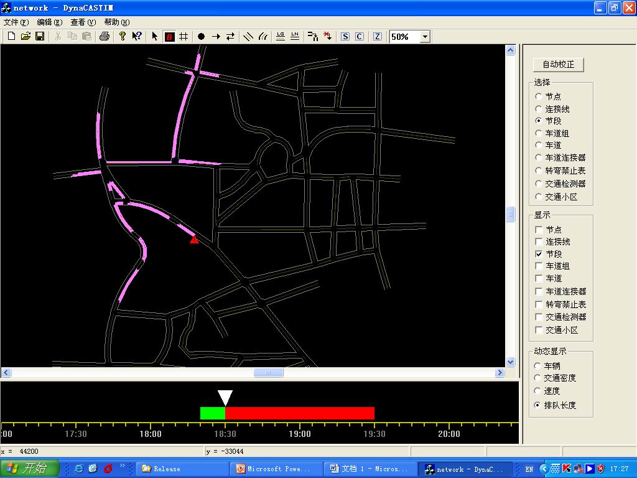The image size is (637, 478).
Task: Click the New file icon
Action: [11, 37]
